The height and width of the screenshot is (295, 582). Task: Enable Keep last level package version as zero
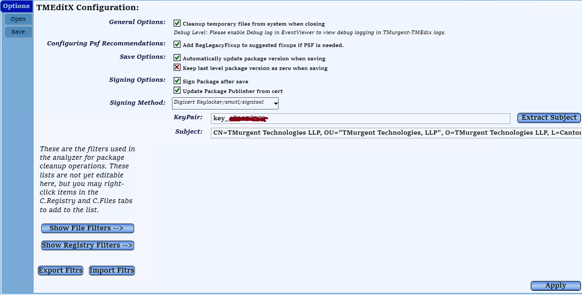click(177, 68)
